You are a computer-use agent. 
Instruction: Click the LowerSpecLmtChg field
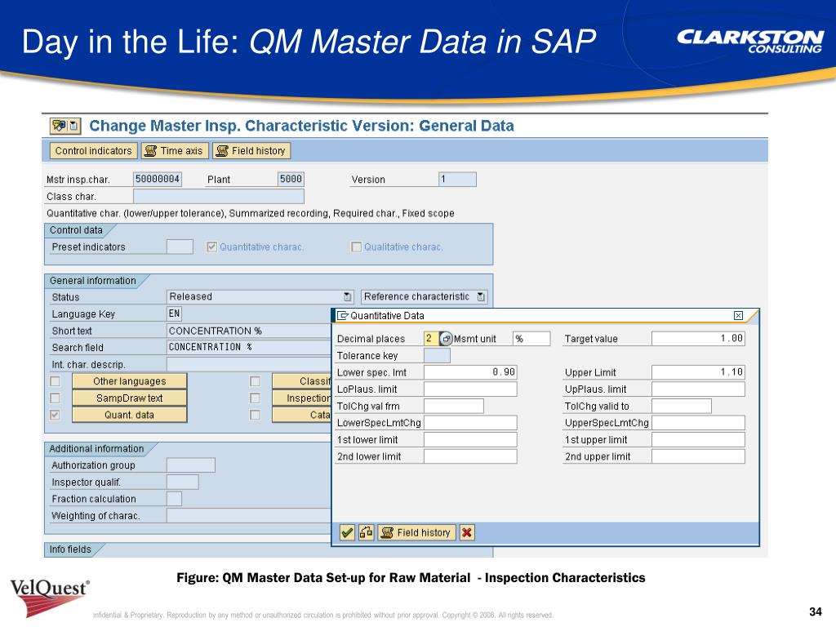pyautogui.click(x=470, y=423)
